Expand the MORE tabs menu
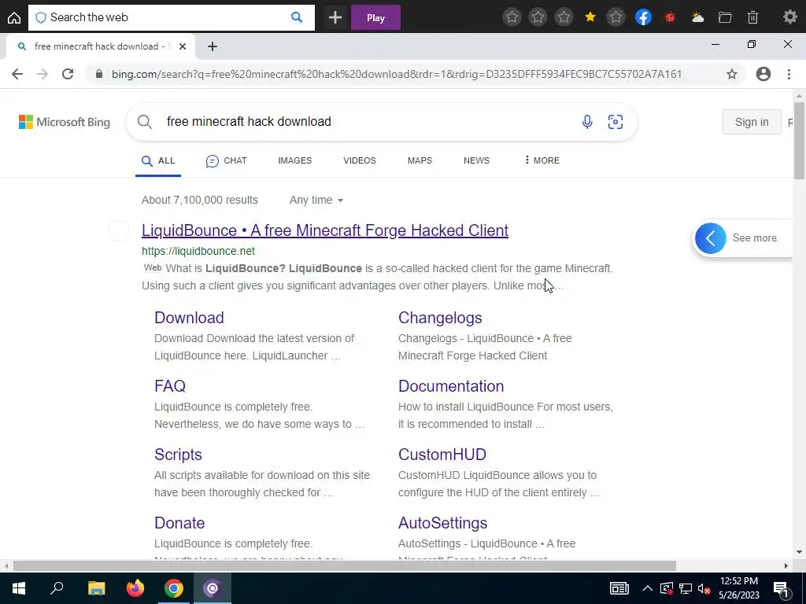This screenshot has width=806, height=604. coord(542,160)
